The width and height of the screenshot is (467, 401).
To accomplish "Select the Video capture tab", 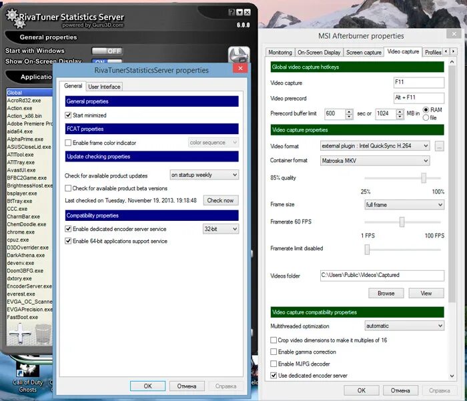I will (x=403, y=51).
